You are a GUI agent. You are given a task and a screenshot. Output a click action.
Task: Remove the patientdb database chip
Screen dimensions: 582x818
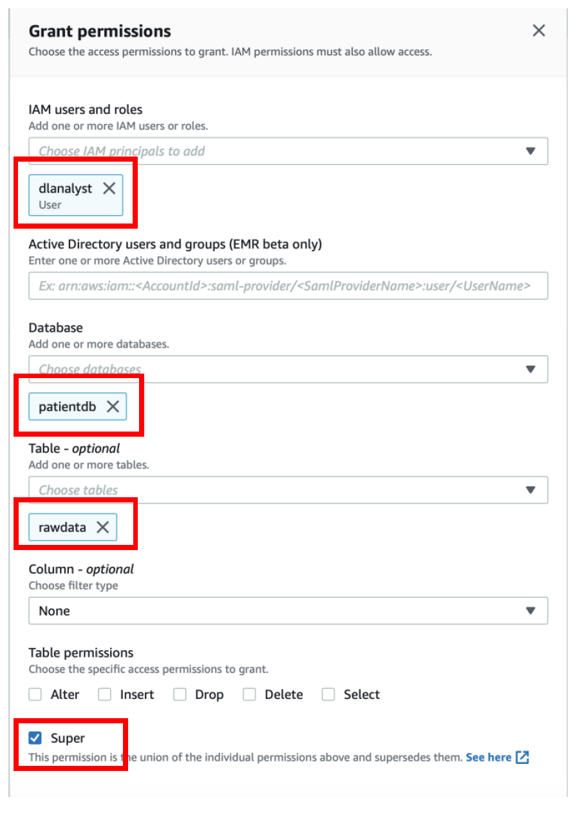point(113,406)
